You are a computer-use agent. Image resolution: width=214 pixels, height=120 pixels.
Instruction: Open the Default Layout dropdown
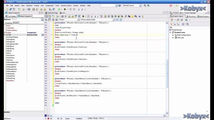(140, 5)
